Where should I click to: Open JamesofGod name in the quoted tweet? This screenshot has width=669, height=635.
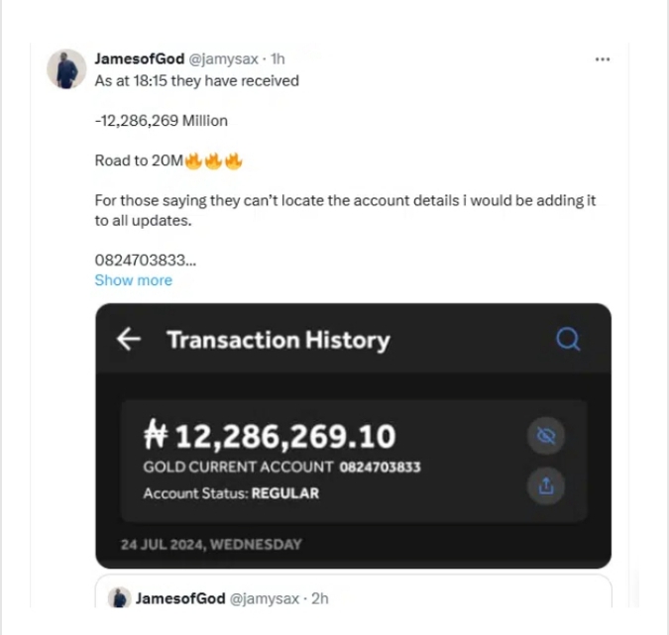(180, 598)
